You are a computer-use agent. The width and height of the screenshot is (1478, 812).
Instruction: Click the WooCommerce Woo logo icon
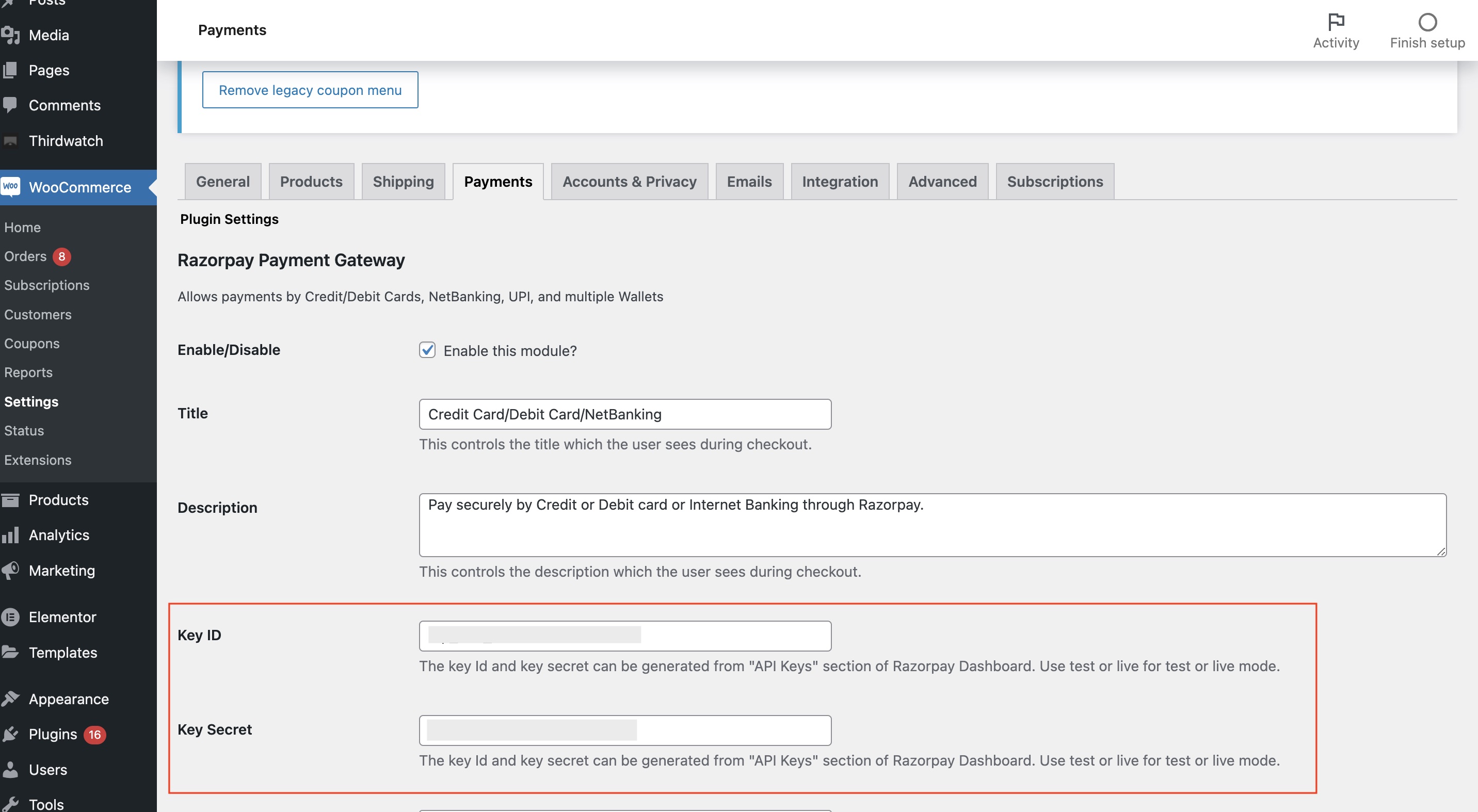pyautogui.click(x=10, y=186)
